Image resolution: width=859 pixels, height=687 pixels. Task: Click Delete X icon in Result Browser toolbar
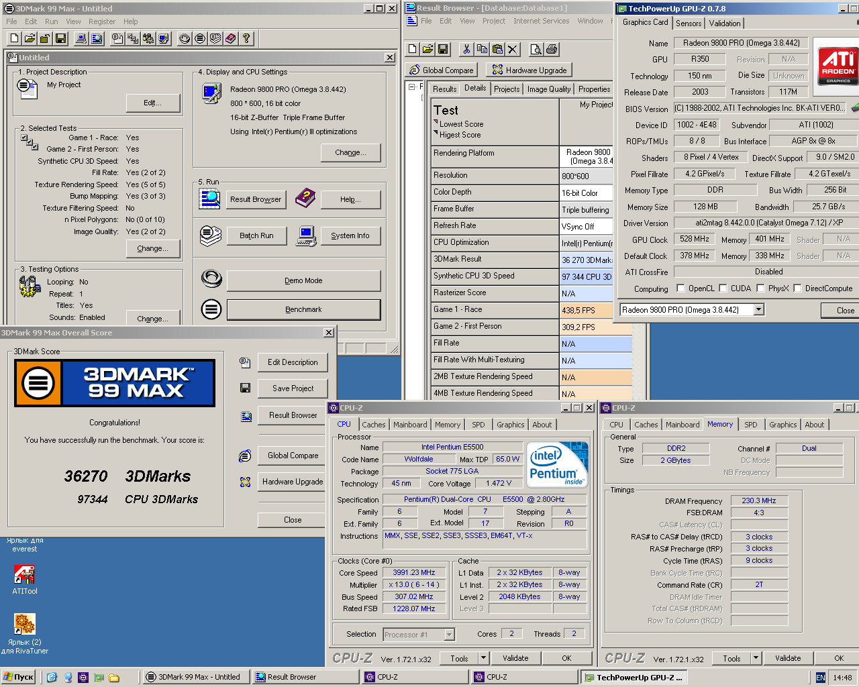coord(513,49)
